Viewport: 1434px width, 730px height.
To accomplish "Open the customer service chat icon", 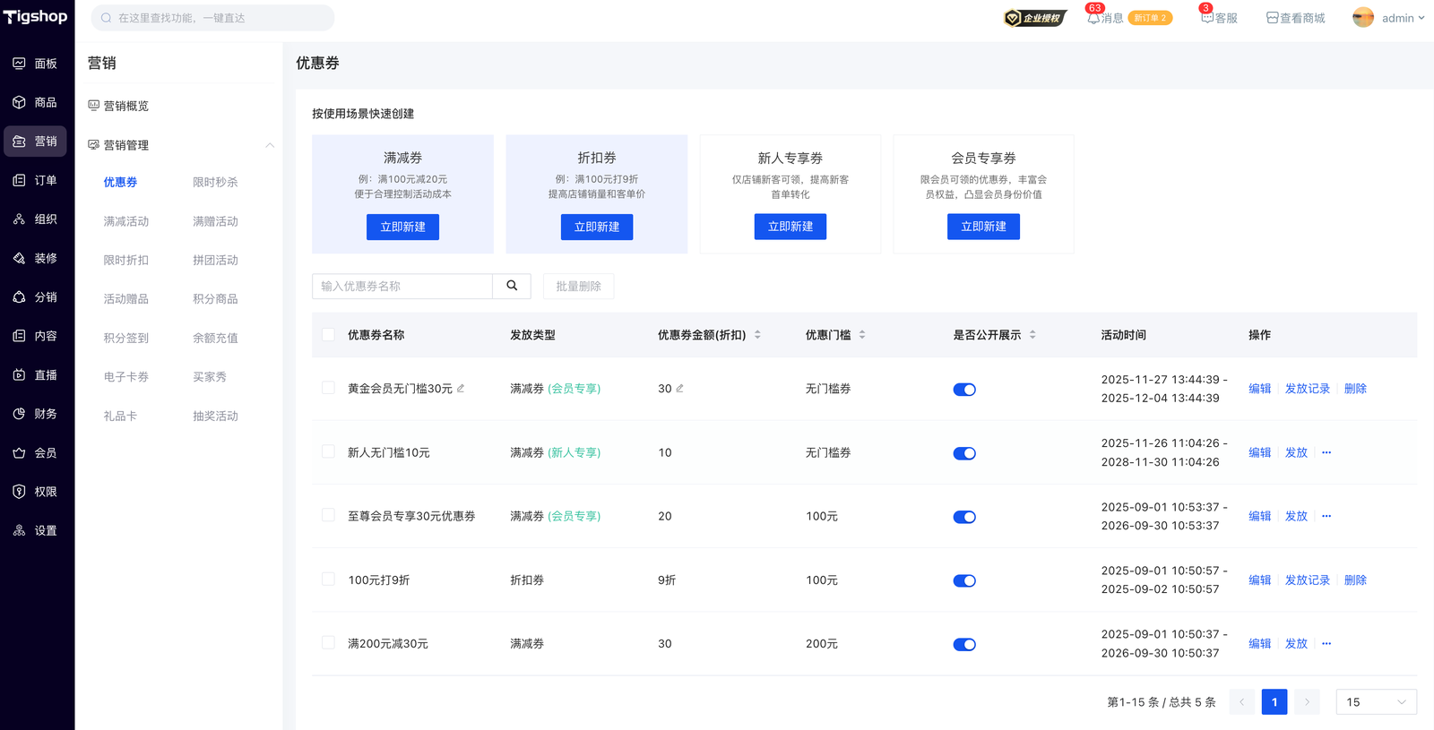I will (1207, 18).
